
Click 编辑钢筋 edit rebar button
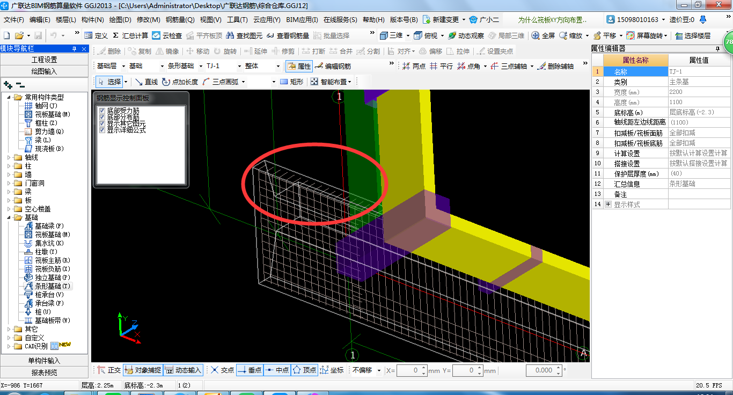point(333,66)
